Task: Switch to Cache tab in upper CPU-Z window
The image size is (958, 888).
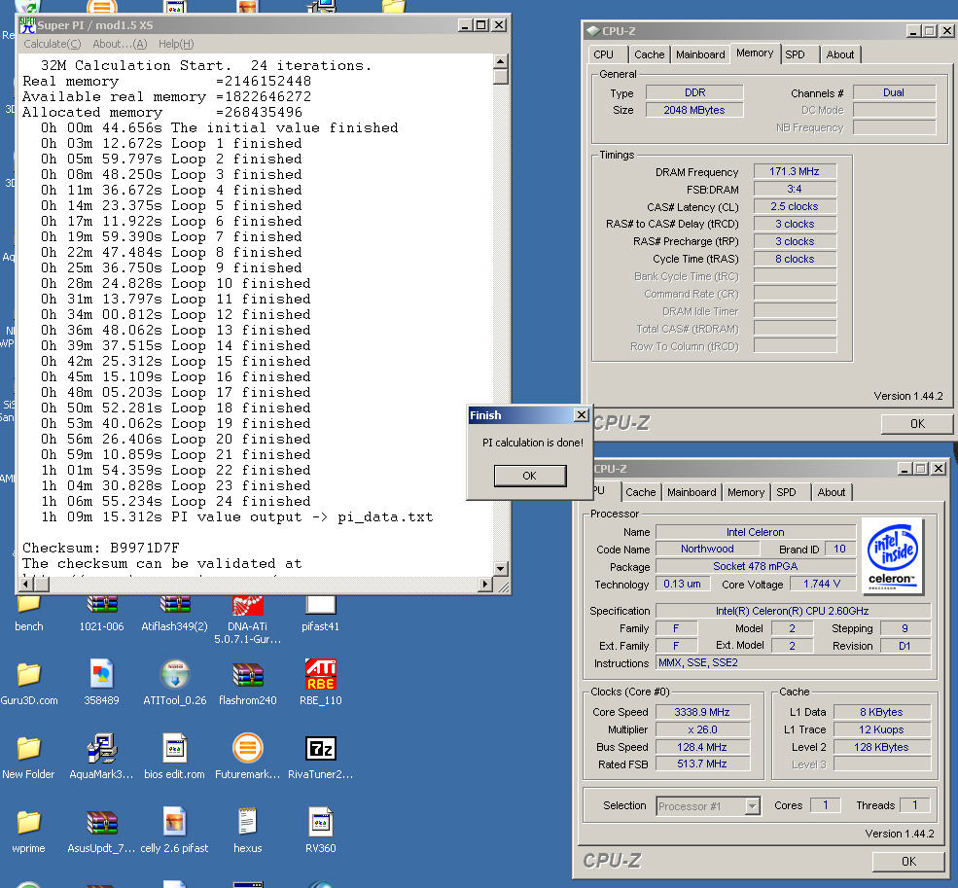Action: coord(649,54)
